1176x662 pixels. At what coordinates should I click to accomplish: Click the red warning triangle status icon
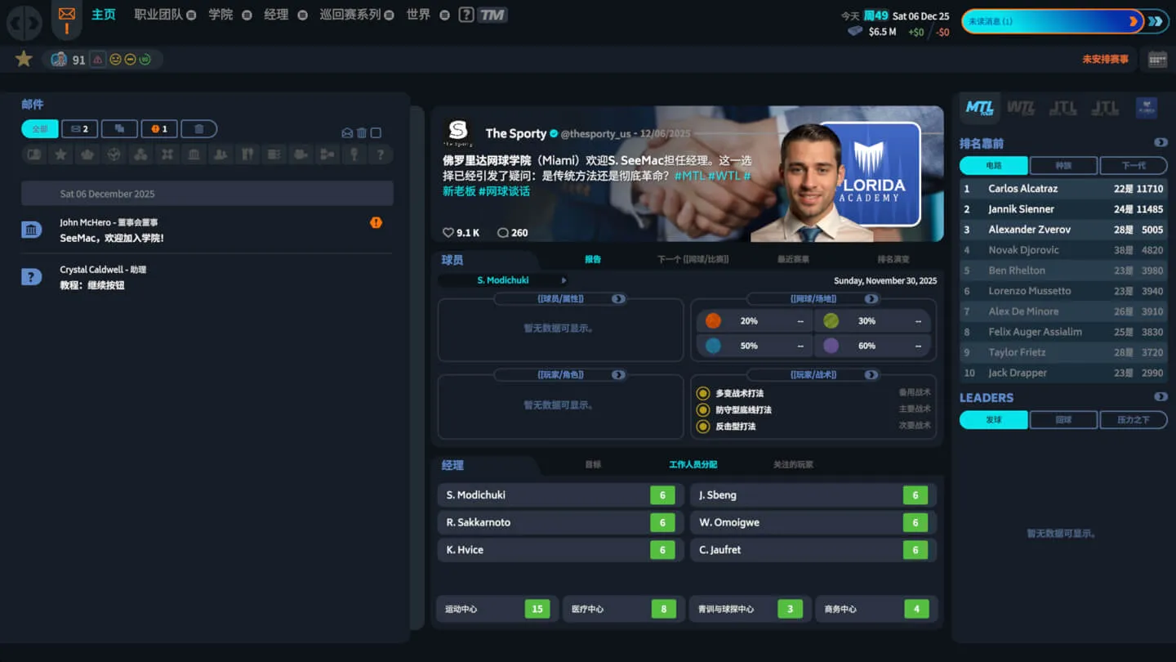click(98, 60)
